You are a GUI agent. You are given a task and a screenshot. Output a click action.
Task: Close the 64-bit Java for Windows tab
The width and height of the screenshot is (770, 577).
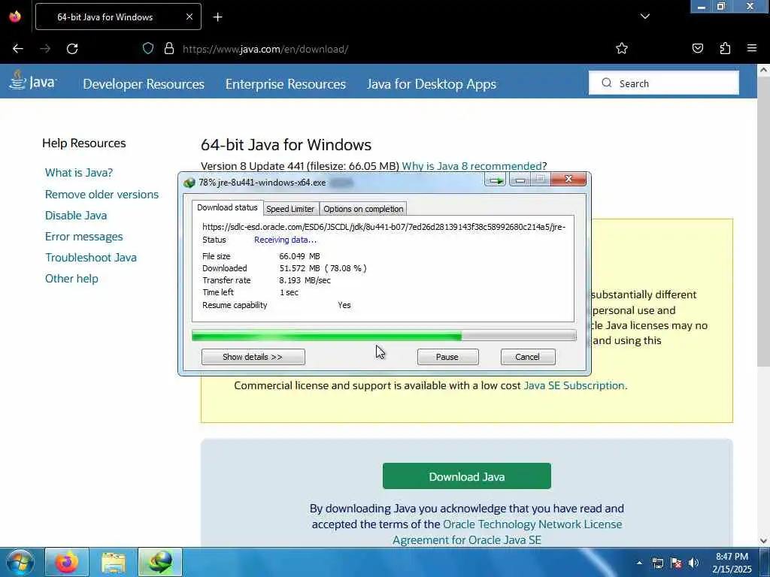(x=189, y=17)
